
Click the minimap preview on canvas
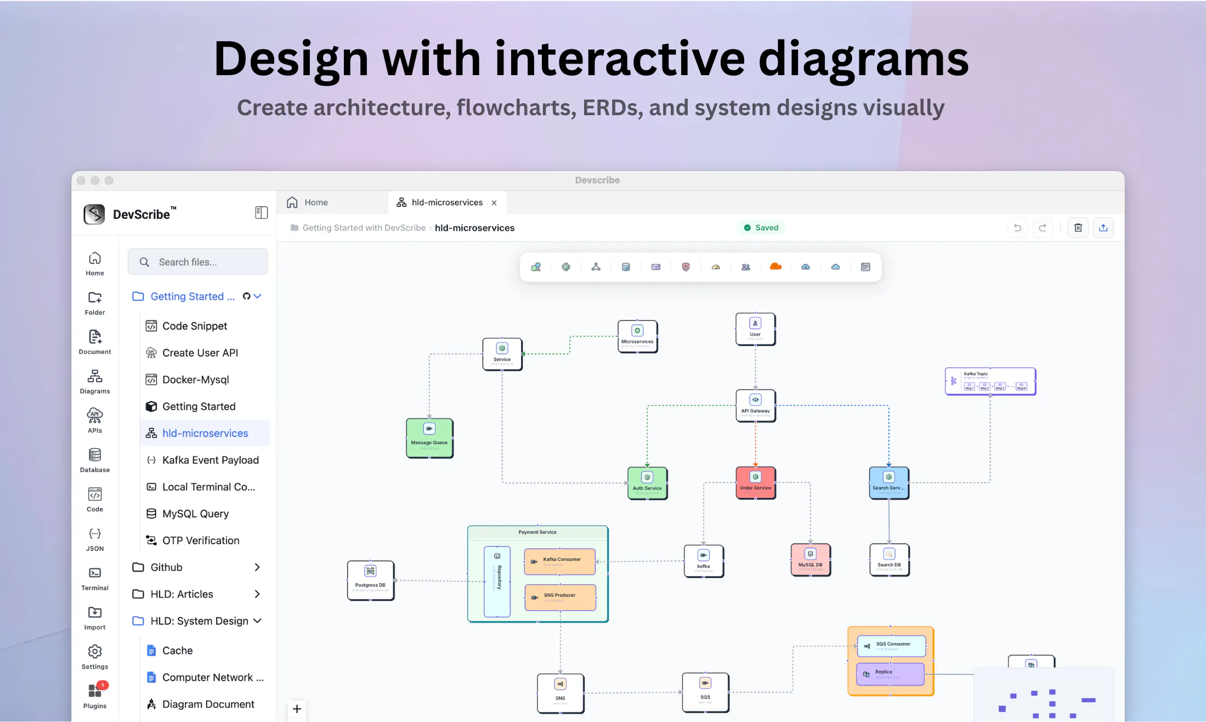pos(1044,694)
